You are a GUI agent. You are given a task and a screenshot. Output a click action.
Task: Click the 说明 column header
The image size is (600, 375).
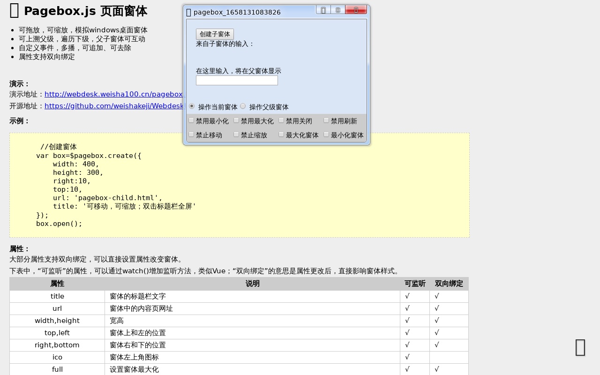[253, 284]
